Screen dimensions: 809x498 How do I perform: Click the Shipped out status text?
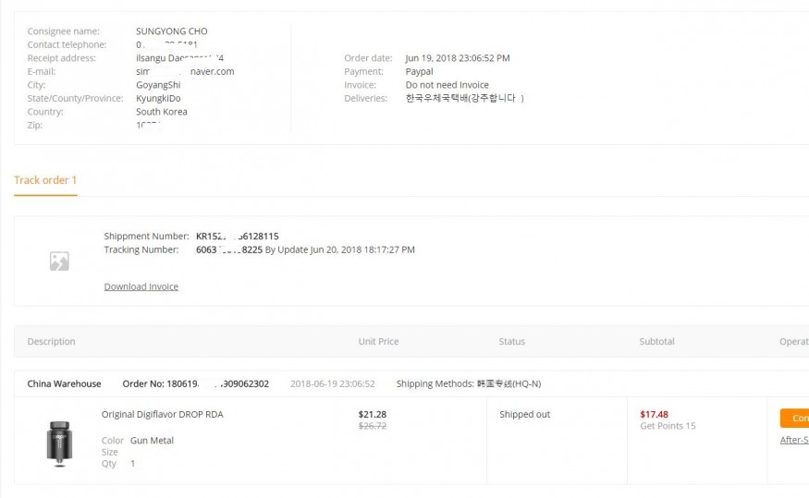(524, 415)
